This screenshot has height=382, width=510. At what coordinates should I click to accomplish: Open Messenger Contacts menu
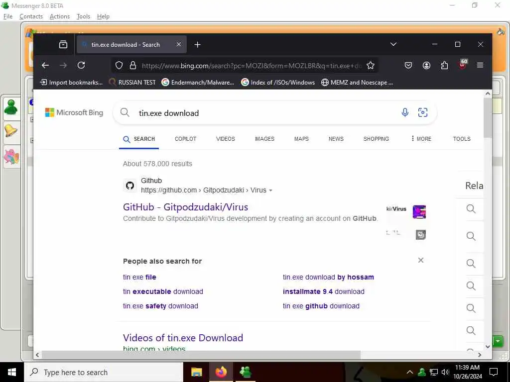(31, 16)
